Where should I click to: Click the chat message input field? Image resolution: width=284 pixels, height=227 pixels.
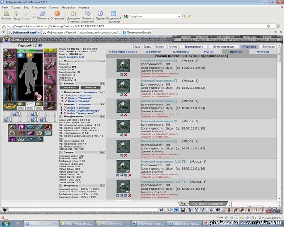click(x=83, y=210)
